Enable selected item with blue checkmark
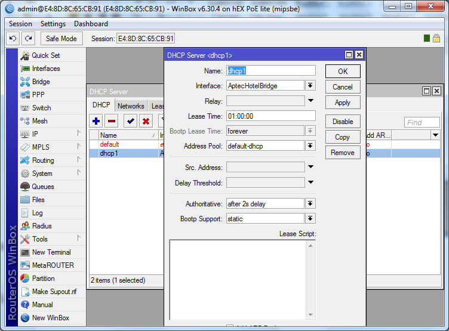The image size is (449, 331). (131, 121)
